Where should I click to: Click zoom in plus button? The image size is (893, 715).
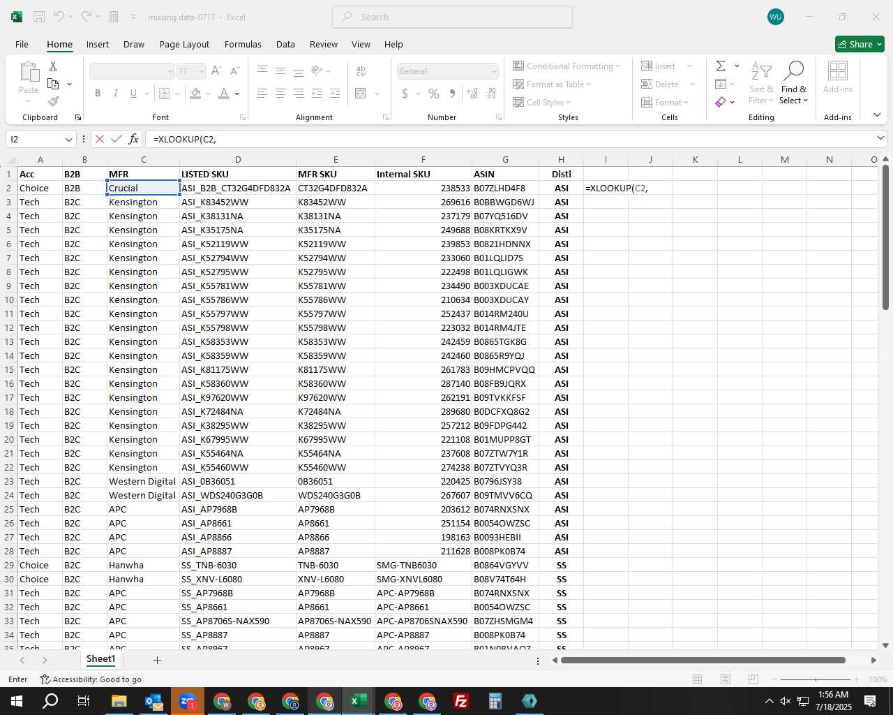click(x=857, y=679)
